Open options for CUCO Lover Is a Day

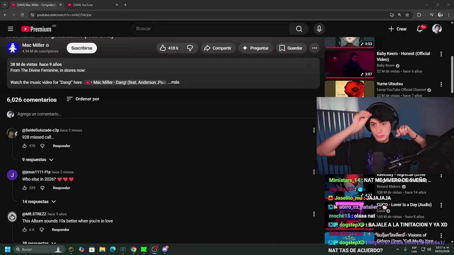(x=441, y=205)
